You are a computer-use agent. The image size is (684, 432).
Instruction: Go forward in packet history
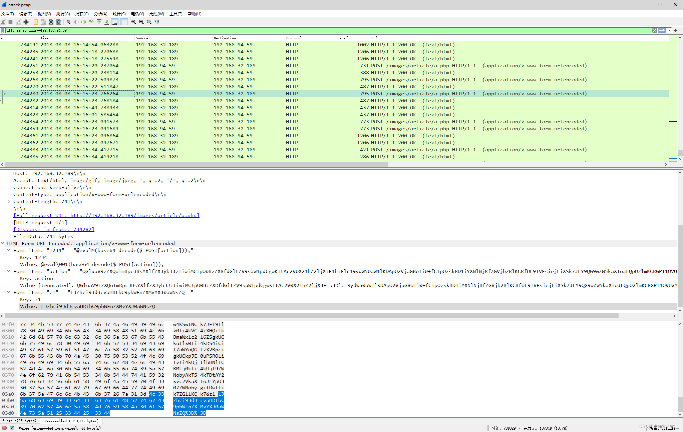click(x=84, y=22)
